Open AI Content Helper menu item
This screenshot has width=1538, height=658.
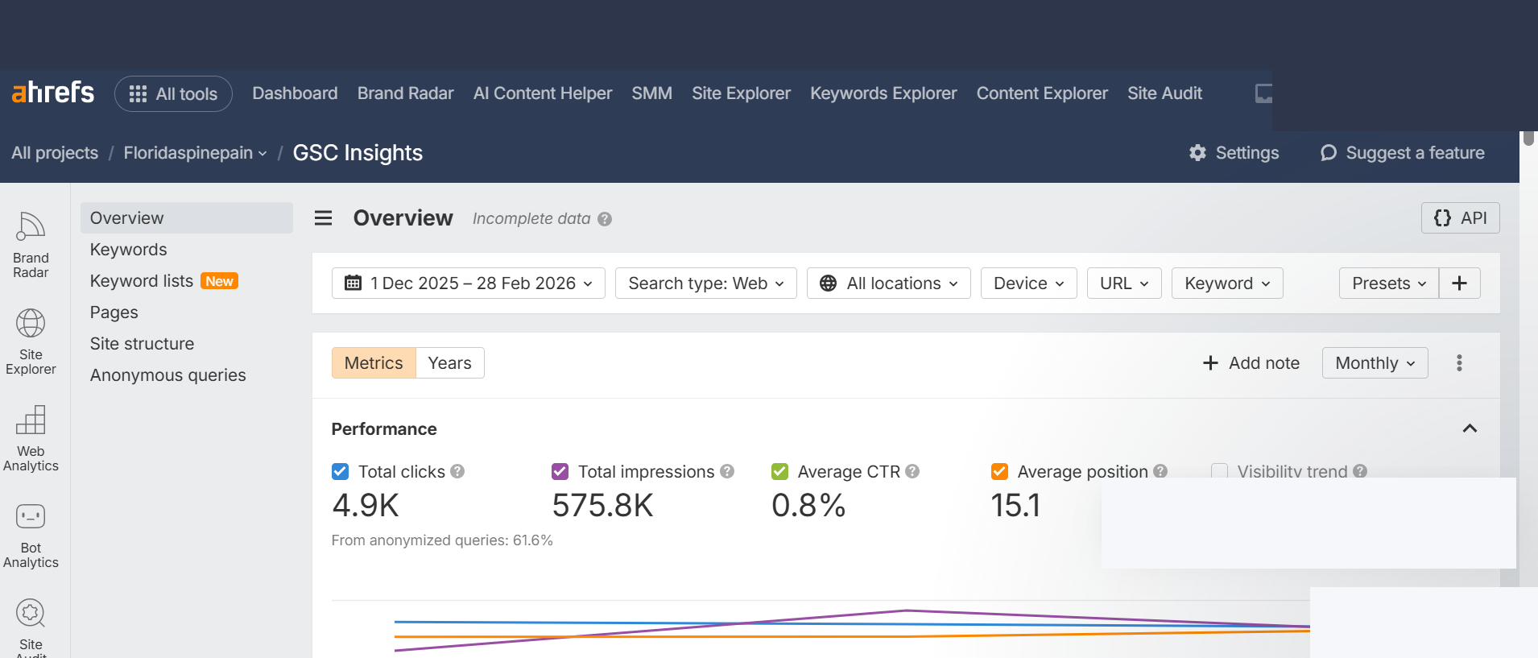(543, 93)
